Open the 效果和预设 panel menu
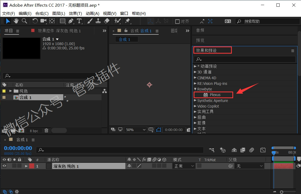Image resolution: width=301 pixels, height=194 pixels. [x=292, y=51]
